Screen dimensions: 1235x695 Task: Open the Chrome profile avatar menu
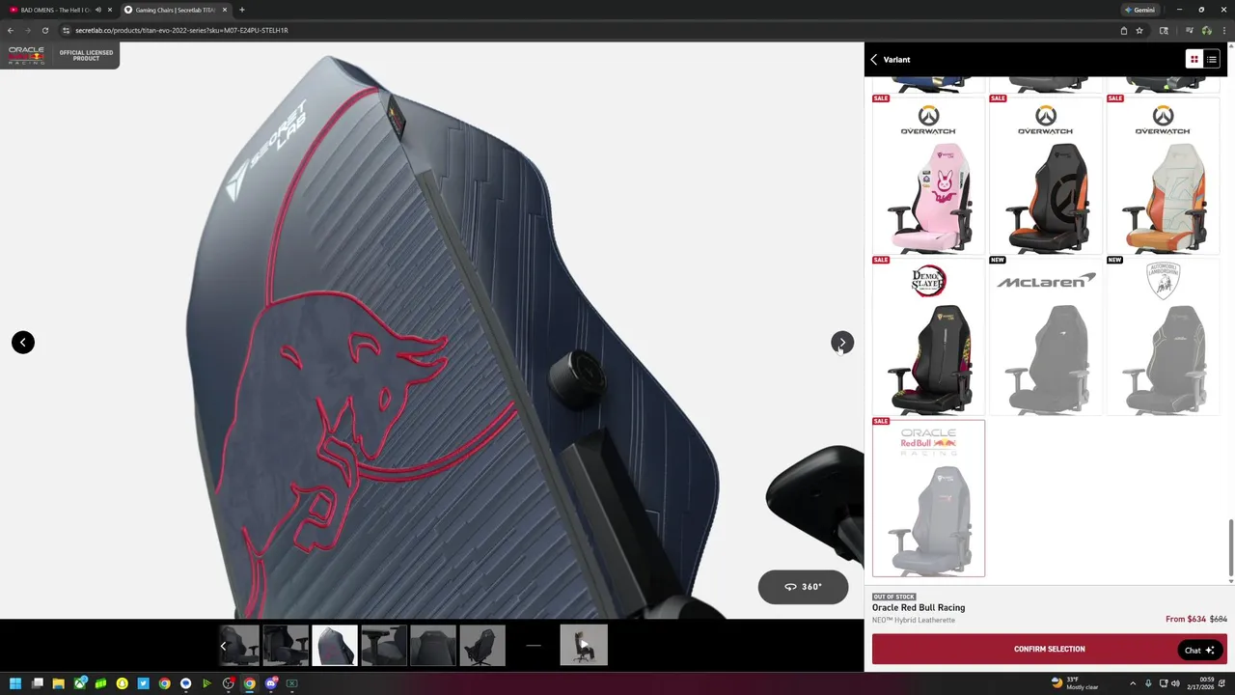tap(1206, 30)
